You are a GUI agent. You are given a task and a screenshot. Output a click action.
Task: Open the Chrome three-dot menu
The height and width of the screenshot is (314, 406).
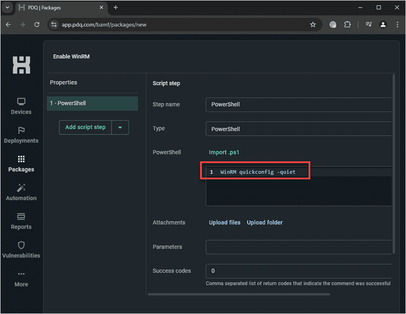(x=397, y=24)
